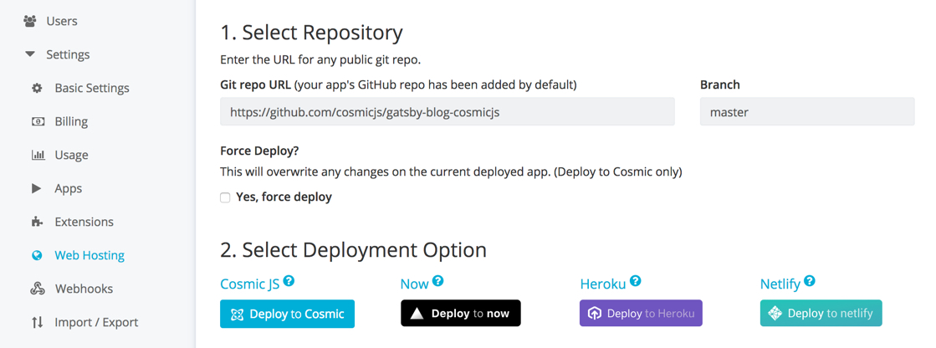Image resolution: width=936 pixels, height=348 pixels.
Task: Go to Extensions settings
Action: point(84,222)
